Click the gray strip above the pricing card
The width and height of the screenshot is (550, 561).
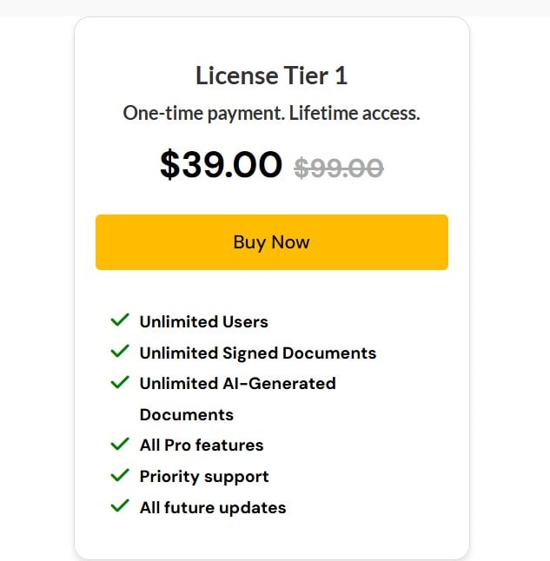(275, 7)
